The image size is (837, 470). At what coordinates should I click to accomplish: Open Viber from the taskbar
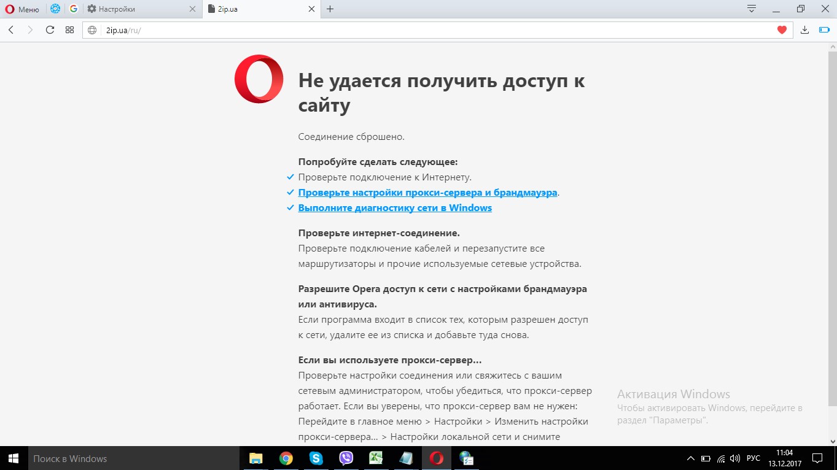346,458
